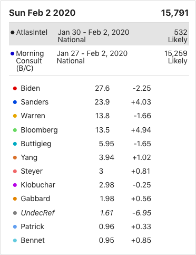Click the Gabbard candidate label

pyautogui.click(x=35, y=199)
